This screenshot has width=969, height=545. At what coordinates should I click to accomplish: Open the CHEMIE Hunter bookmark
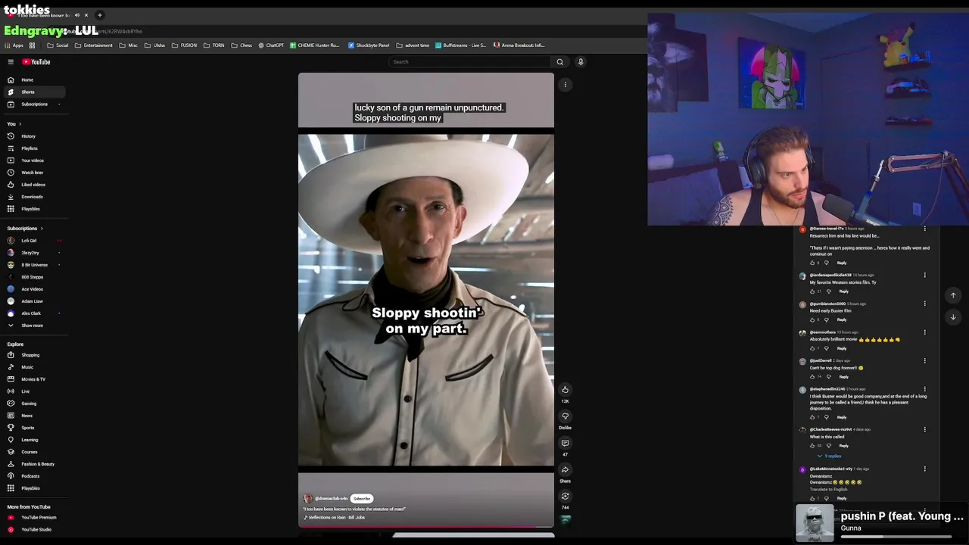coord(315,45)
